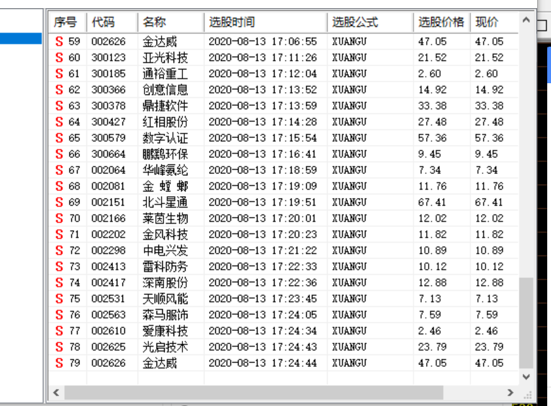Click the down arrow of vertical scrollbar
This screenshot has height=406, width=551.
pyautogui.click(x=526, y=377)
